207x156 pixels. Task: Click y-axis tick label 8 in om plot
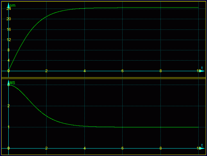[x=9, y=50]
